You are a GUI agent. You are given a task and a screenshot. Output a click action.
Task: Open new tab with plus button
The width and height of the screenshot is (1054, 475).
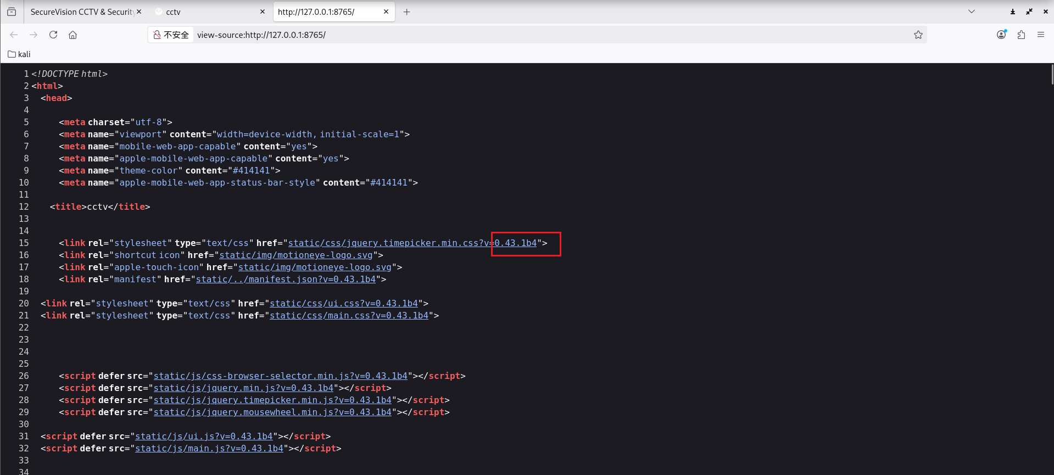[406, 12]
